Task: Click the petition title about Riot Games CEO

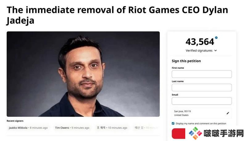Action: pos(117,15)
